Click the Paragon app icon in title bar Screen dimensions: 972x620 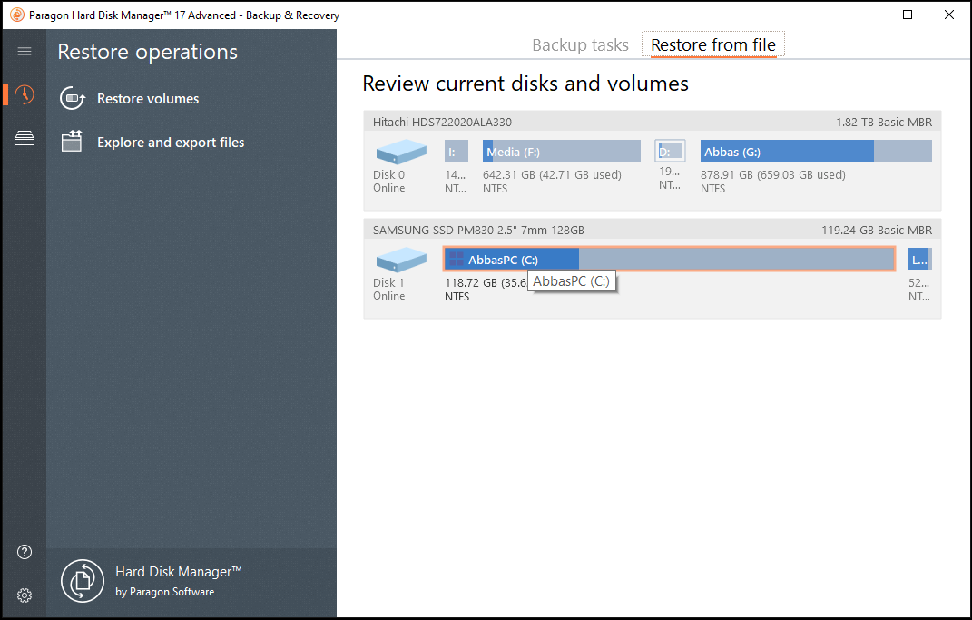pyautogui.click(x=16, y=15)
